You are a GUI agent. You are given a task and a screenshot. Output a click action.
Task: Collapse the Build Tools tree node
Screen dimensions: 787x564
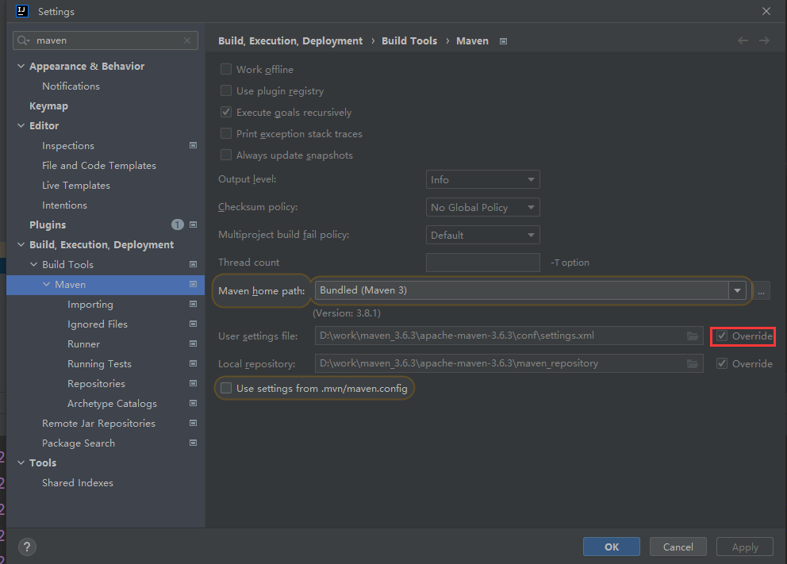pyautogui.click(x=33, y=264)
